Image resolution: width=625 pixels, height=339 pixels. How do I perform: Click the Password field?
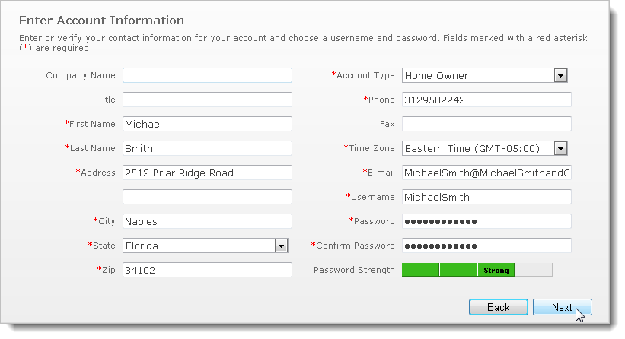pyautogui.click(x=486, y=221)
